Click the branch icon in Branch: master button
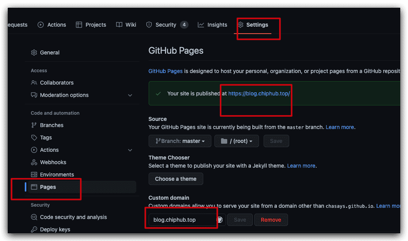Screen dimensions: 408x241 (x=158, y=141)
